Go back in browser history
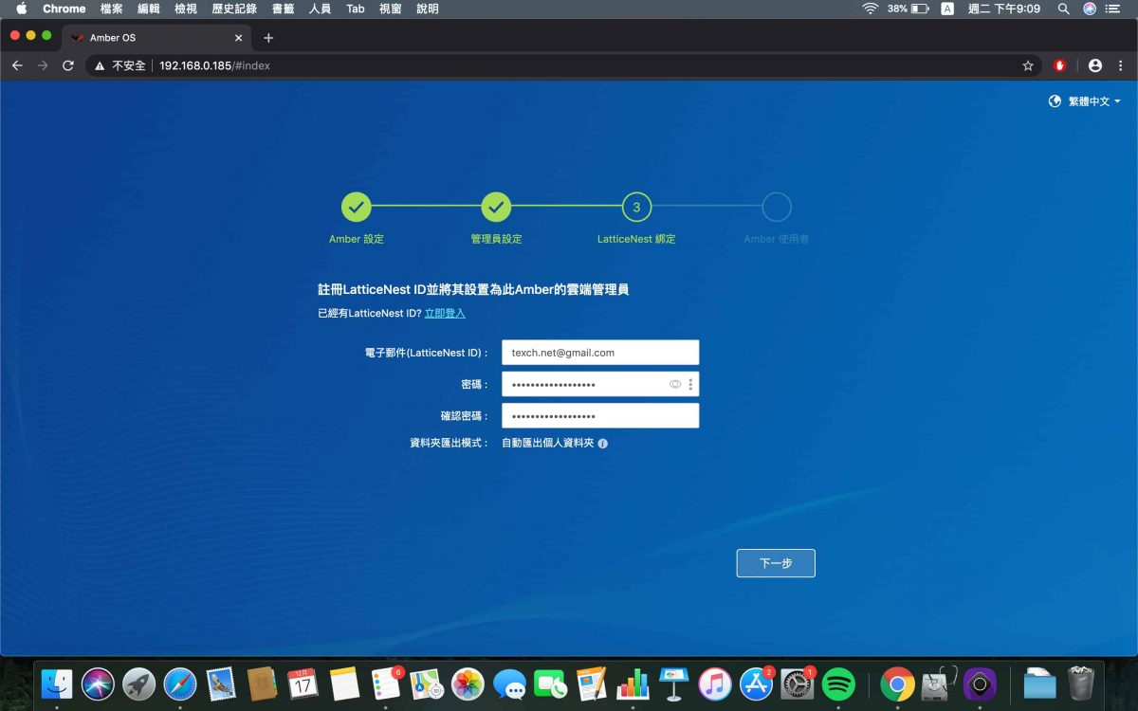 pos(17,65)
